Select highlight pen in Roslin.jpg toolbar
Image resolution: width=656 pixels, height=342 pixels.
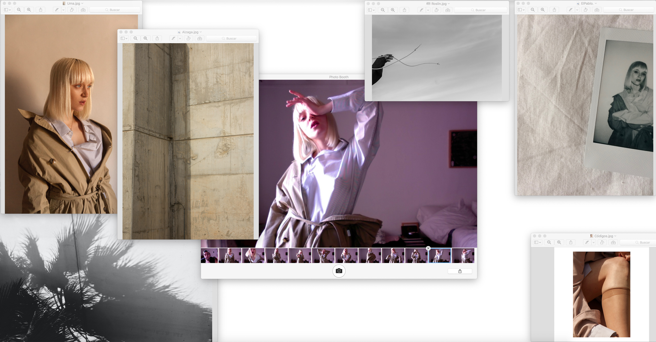pyautogui.click(x=421, y=10)
